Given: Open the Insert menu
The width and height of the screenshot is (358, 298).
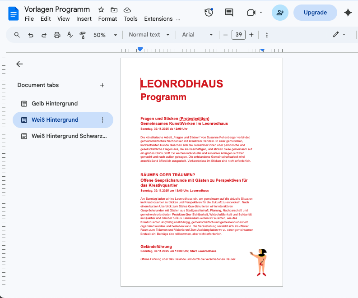Looking at the screenshot, I should (84, 19).
